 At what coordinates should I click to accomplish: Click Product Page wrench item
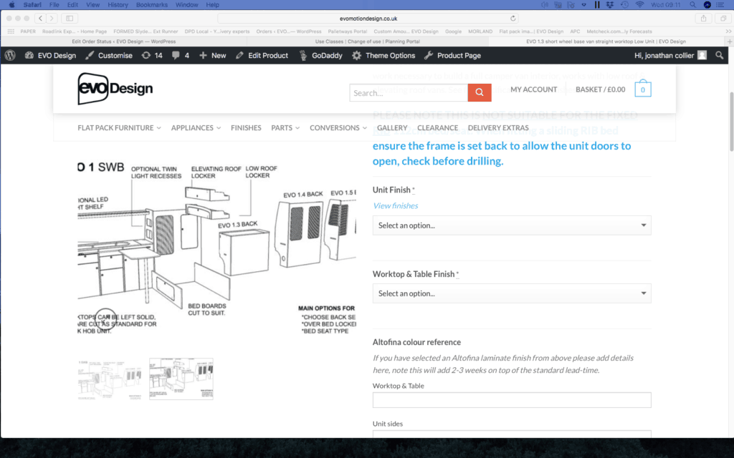453,55
